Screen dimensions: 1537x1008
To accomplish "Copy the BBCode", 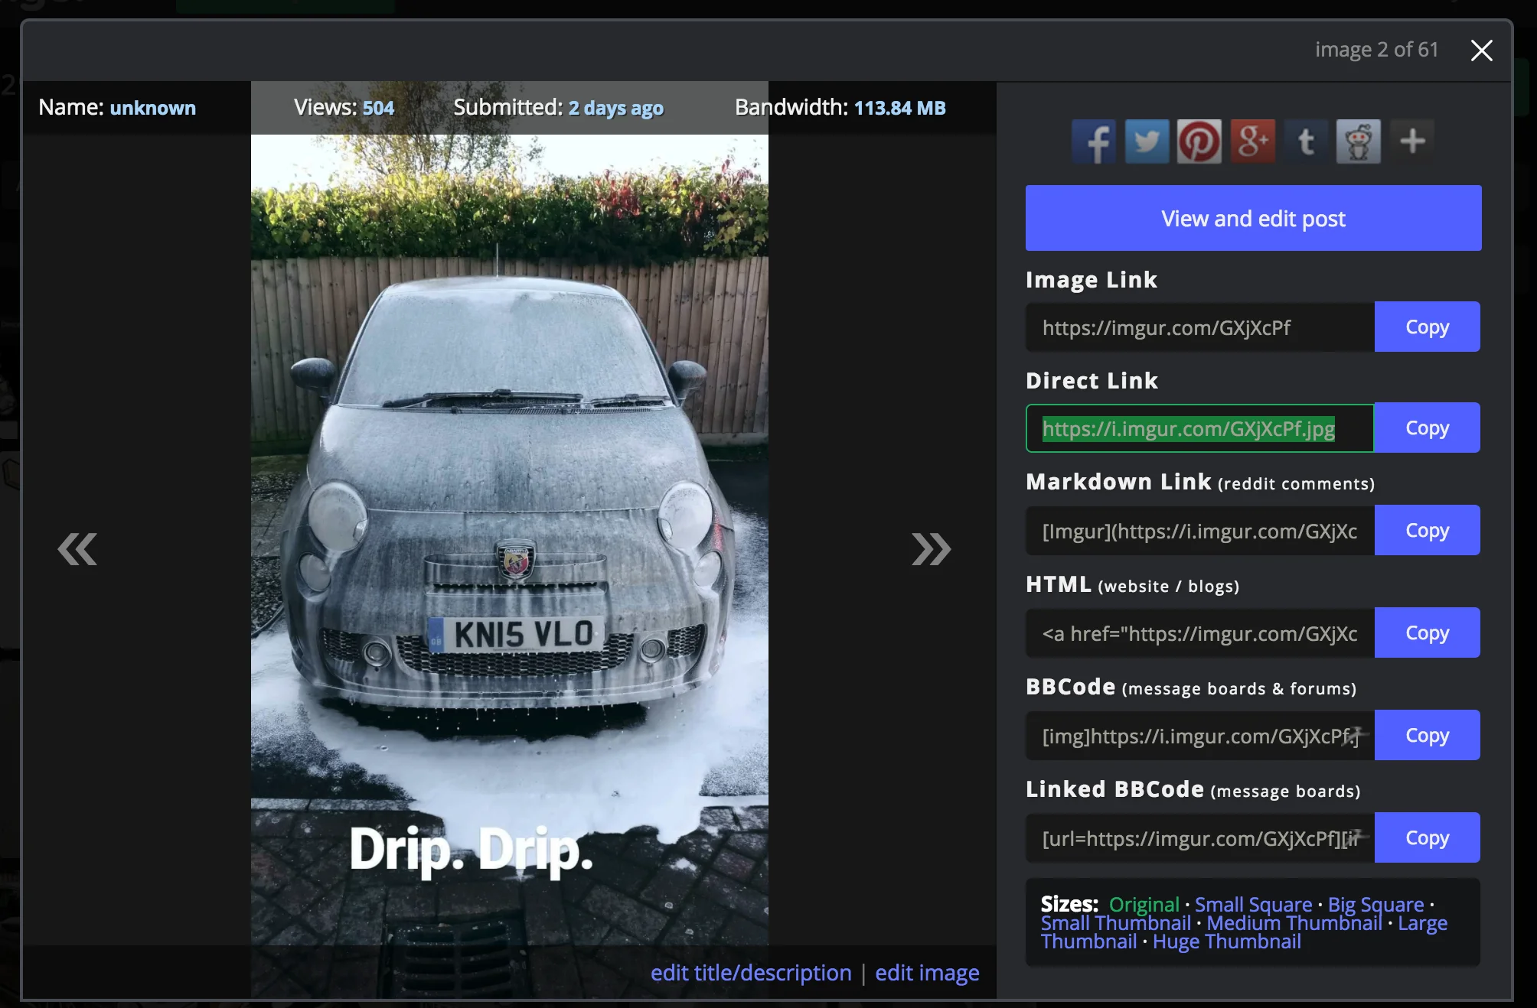I will (1427, 735).
